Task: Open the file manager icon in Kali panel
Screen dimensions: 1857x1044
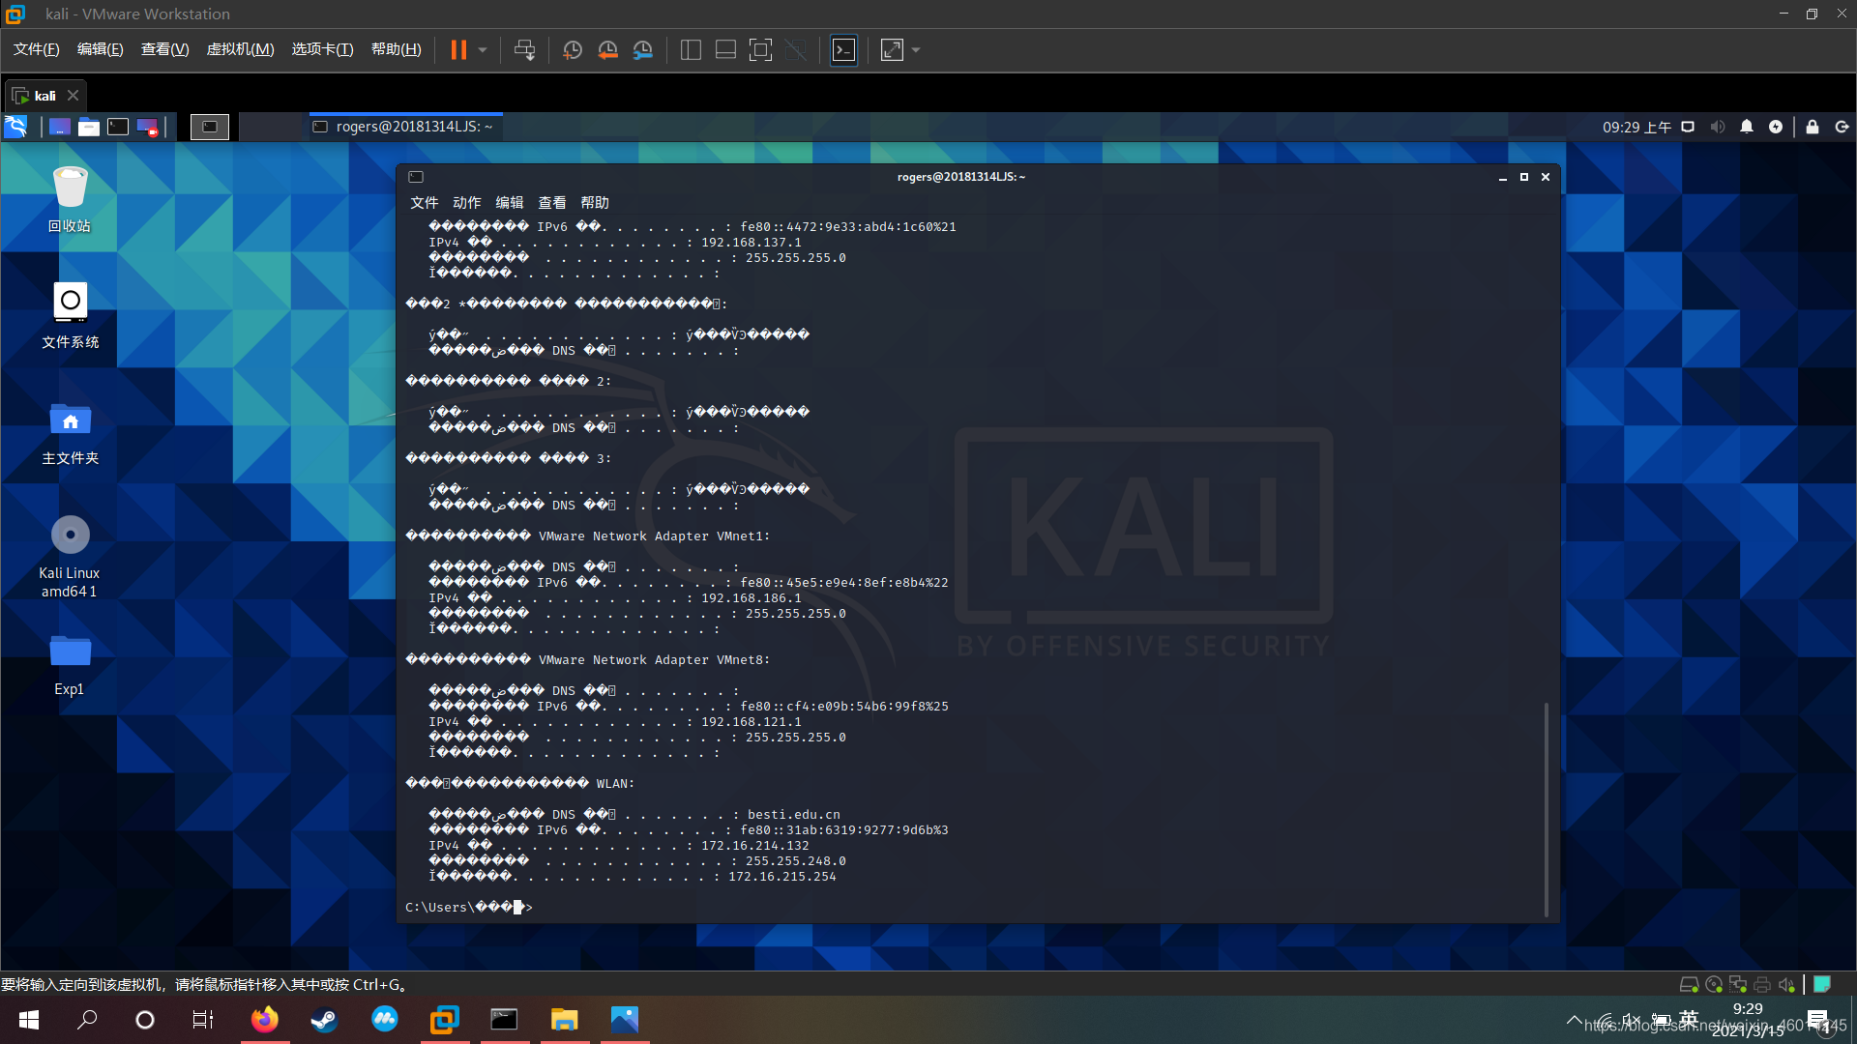Action: [x=89, y=127]
